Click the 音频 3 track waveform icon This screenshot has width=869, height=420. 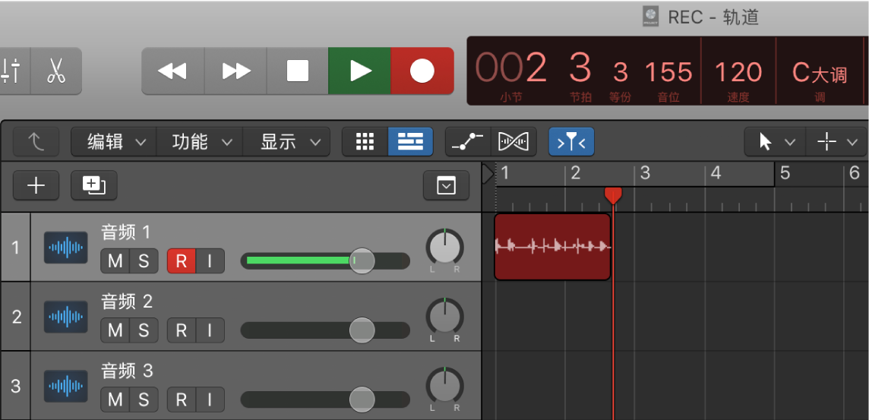(66, 386)
